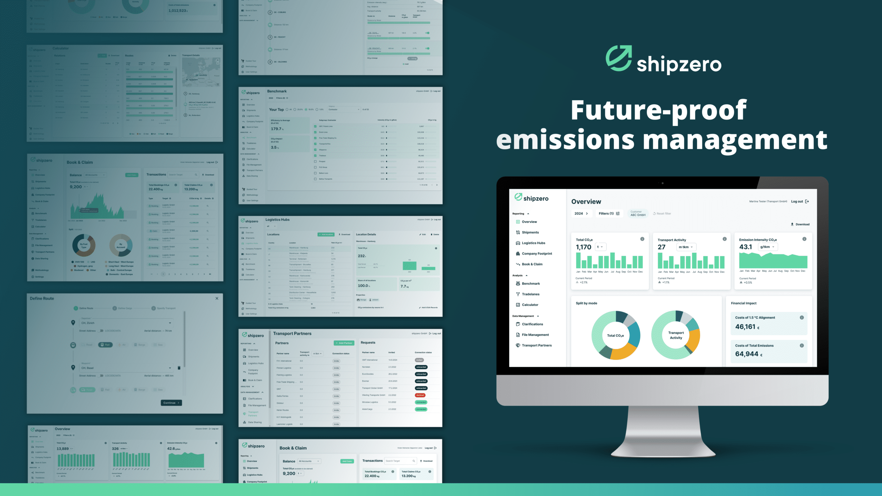Show info for Transport Activity card
Screen dimensions: 882x496
[x=725, y=239]
